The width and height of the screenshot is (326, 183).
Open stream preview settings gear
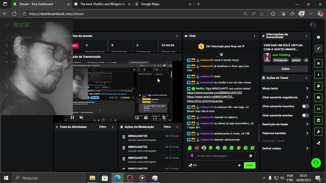point(164,117)
